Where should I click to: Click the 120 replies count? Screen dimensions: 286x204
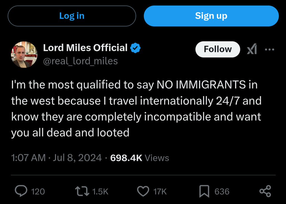coord(38,192)
